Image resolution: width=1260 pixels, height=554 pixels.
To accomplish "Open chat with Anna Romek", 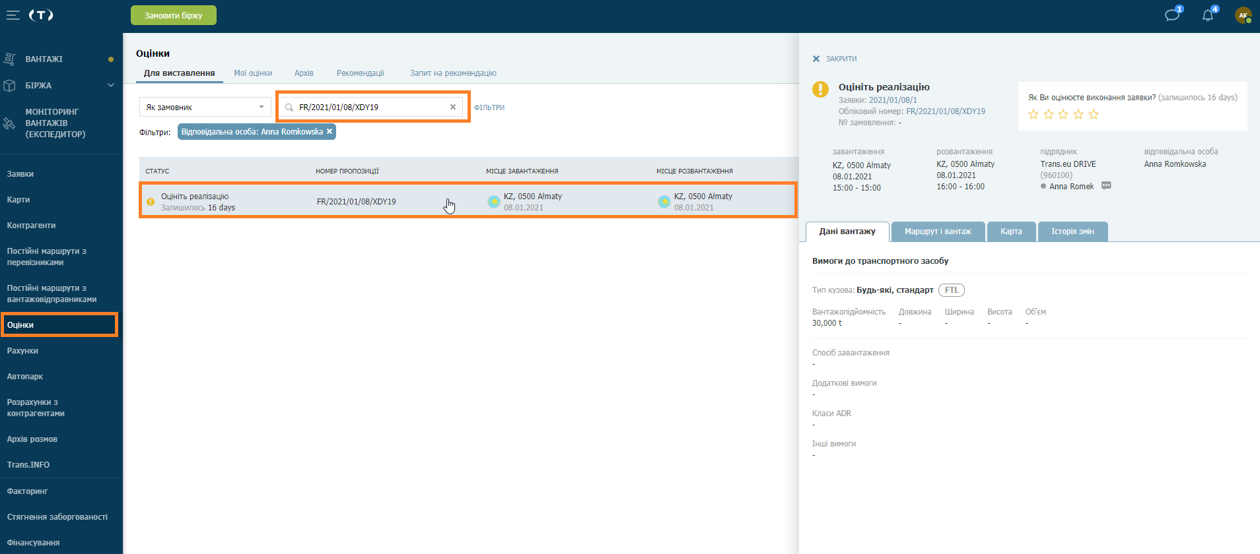I will (x=1106, y=186).
